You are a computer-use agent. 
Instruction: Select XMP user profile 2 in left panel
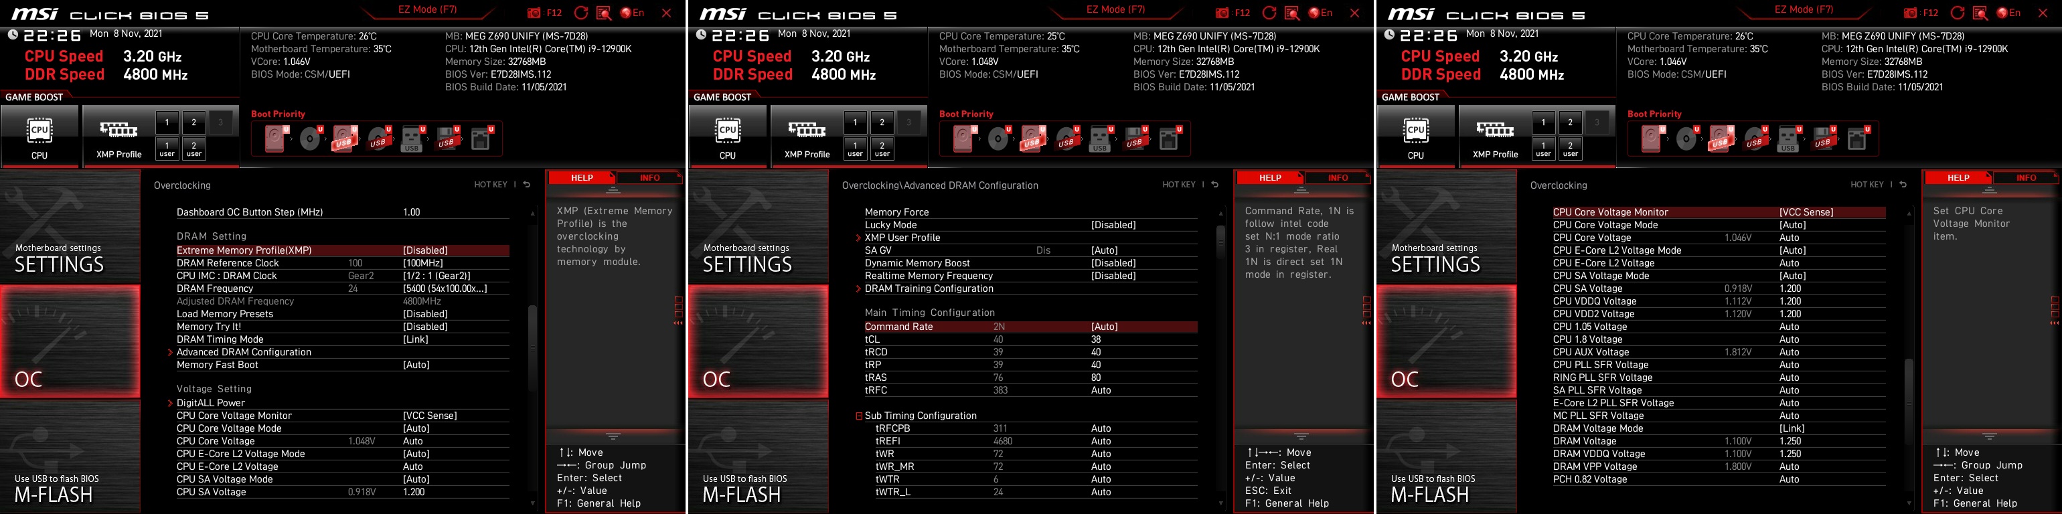(193, 149)
